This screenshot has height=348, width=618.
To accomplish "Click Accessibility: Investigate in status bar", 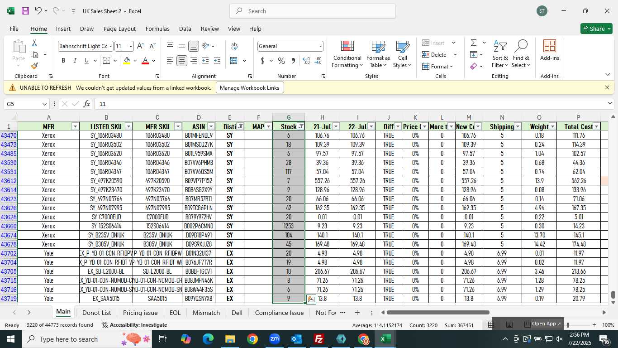I will coord(134,325).
